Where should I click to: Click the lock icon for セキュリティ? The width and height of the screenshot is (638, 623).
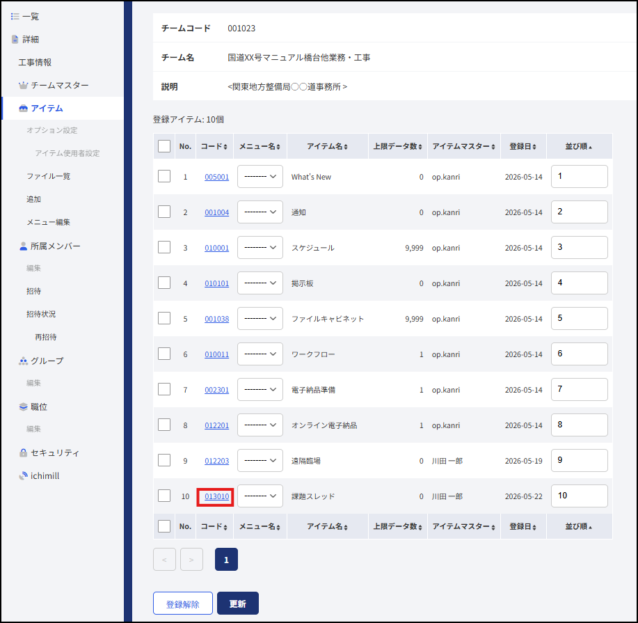tap(23, 452)
